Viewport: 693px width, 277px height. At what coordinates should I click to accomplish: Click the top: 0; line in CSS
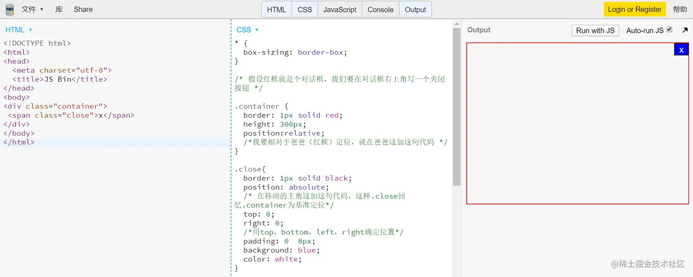click(259, 214)
